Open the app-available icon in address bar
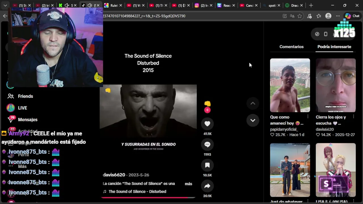This screenshot has width=363, height=204. (285, 16)
